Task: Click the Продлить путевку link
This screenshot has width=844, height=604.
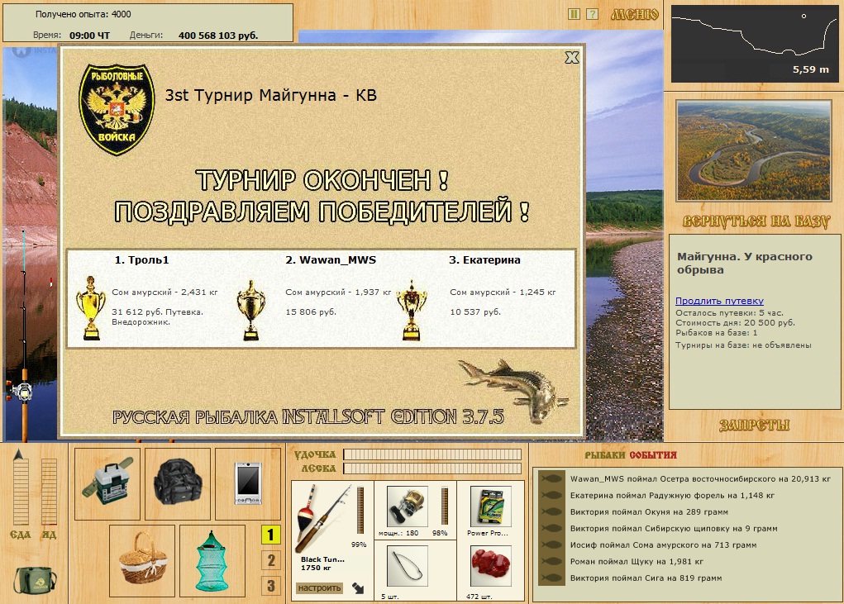Action: click(719, 301)
